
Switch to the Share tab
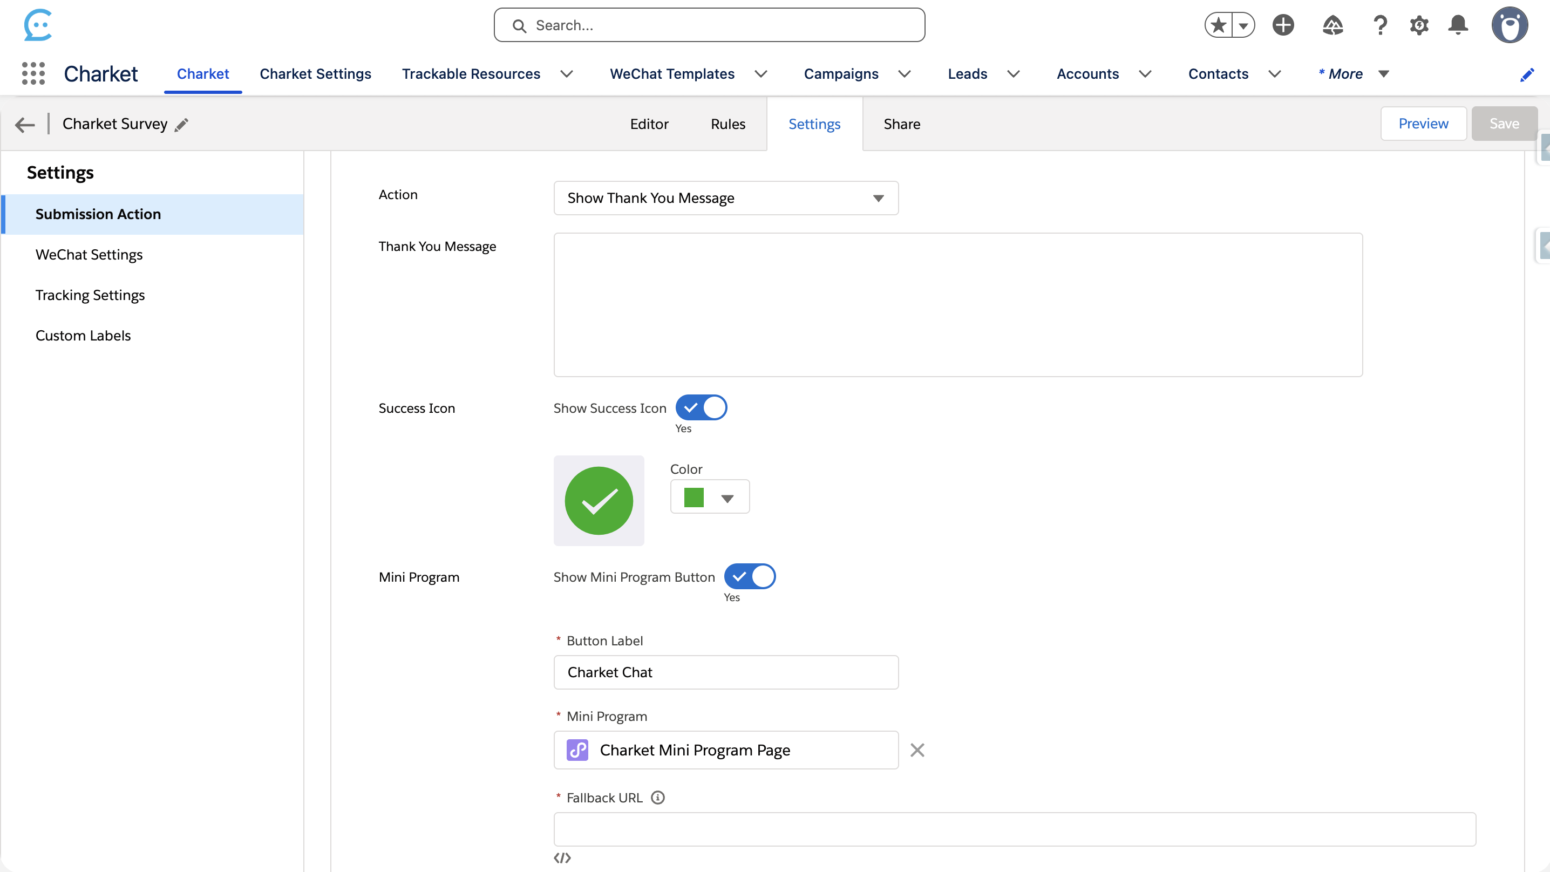coord(901,124)
